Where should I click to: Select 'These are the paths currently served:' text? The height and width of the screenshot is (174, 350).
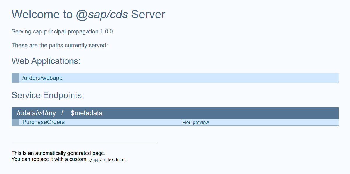pos(60,45)
